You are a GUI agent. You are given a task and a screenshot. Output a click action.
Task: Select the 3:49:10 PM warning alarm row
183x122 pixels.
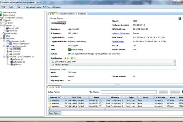(x=115, y=106)
